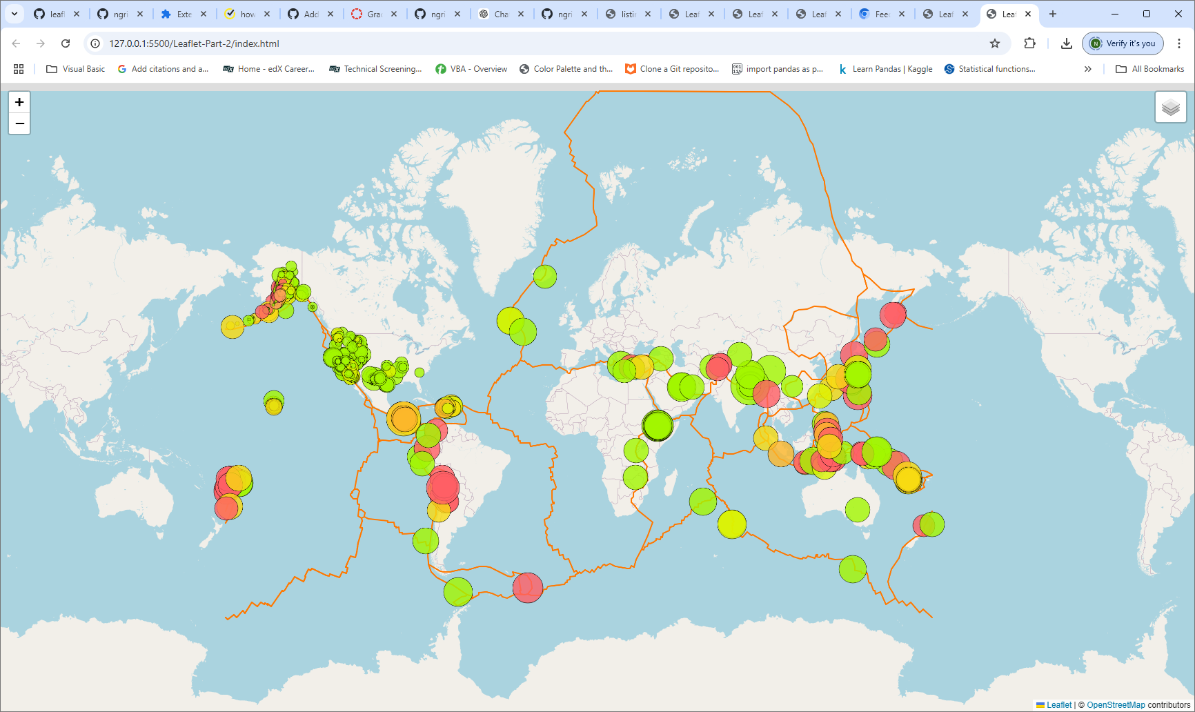Image resolution: width=1195 pixels, height=712 pixels.
Task: Show the hidden bookmarks overflow chevron
Action: tap(1087, 69)
